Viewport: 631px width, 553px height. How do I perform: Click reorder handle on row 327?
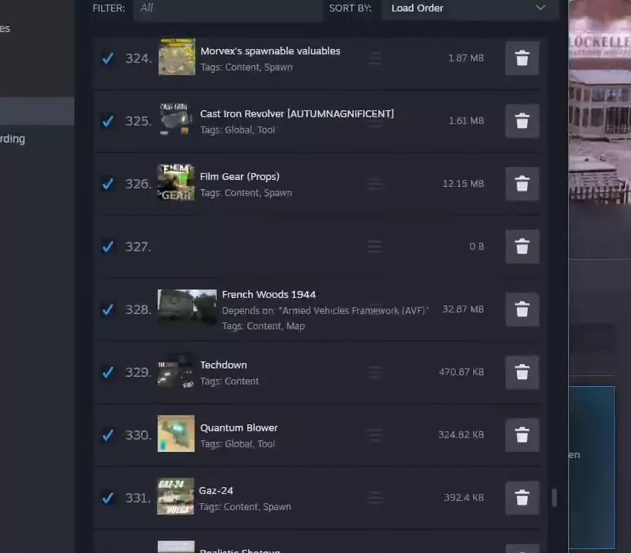click(375, 247)
